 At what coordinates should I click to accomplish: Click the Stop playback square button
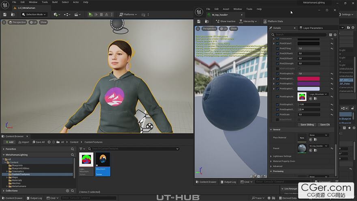pyautogui.click(x=101, y=14)
